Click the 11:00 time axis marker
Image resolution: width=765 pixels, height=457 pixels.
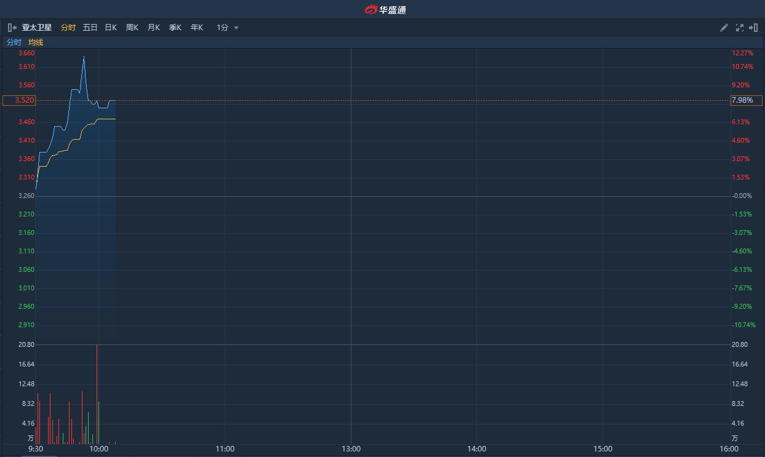tap(225, 449)
